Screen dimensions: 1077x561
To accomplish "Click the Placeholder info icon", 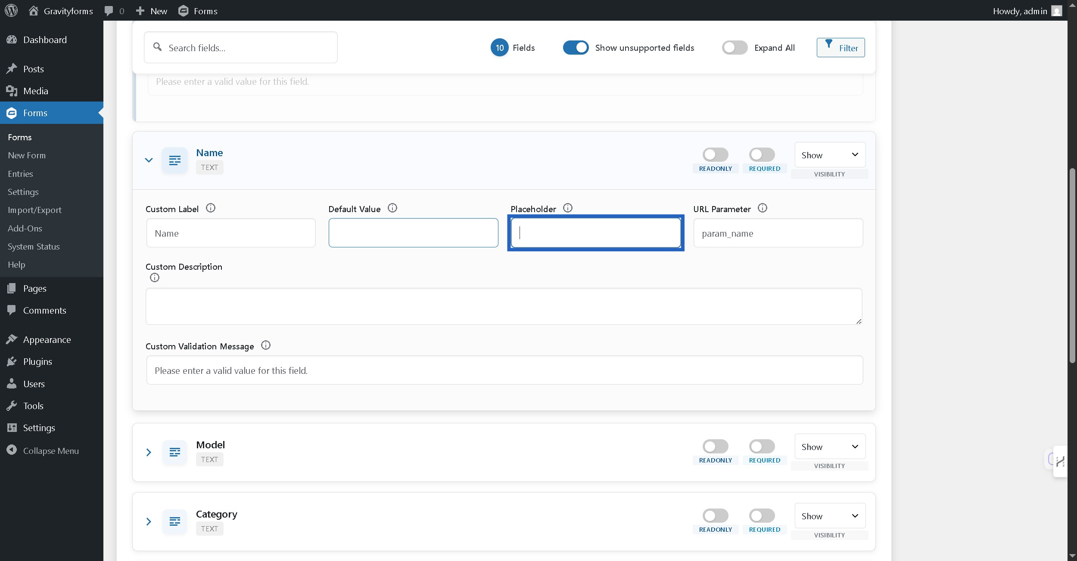I will (568, 208).
